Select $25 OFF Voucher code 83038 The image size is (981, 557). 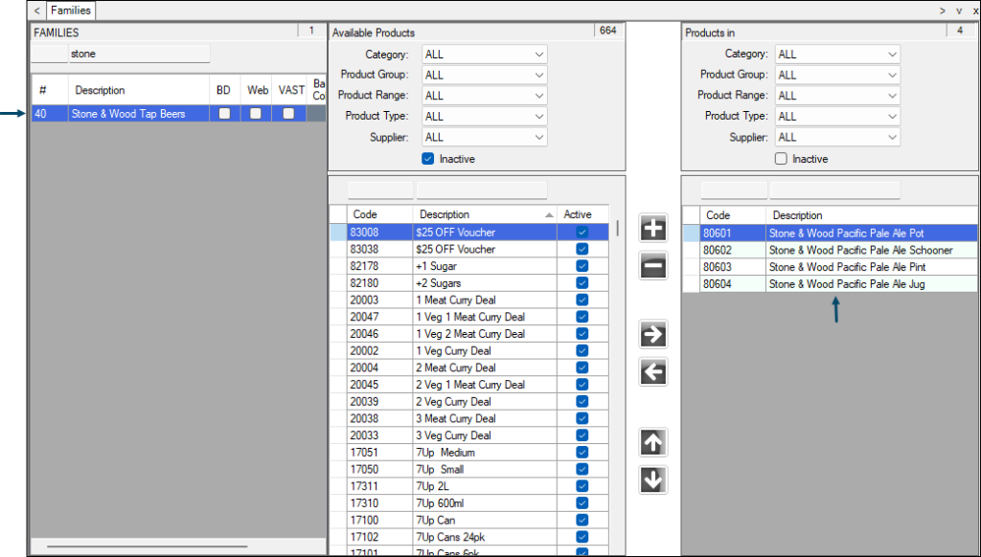tap(469, 249)
